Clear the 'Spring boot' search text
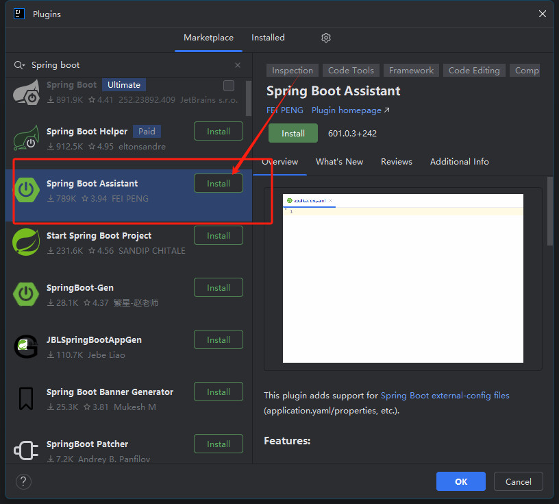This screenshot has height=504, width=559. coord(238,65)
